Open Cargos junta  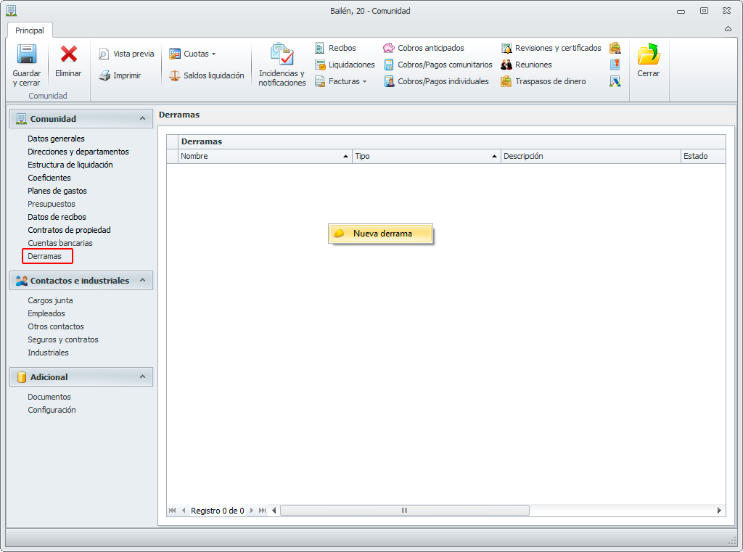point(50,300)
